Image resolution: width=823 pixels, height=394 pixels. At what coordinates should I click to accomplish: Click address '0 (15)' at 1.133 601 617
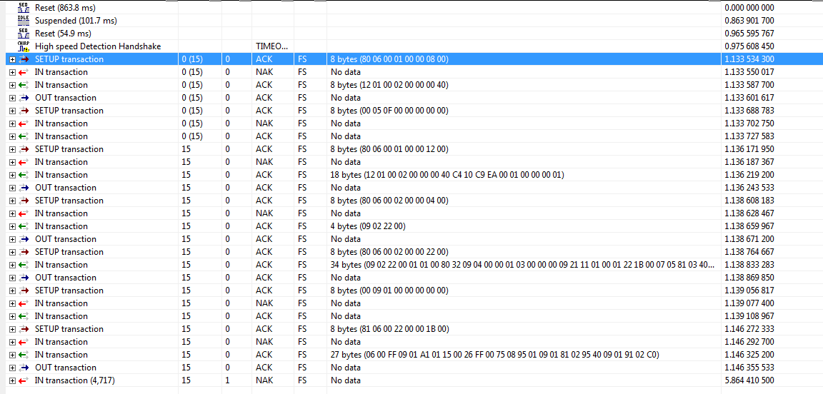pos(192,98)
